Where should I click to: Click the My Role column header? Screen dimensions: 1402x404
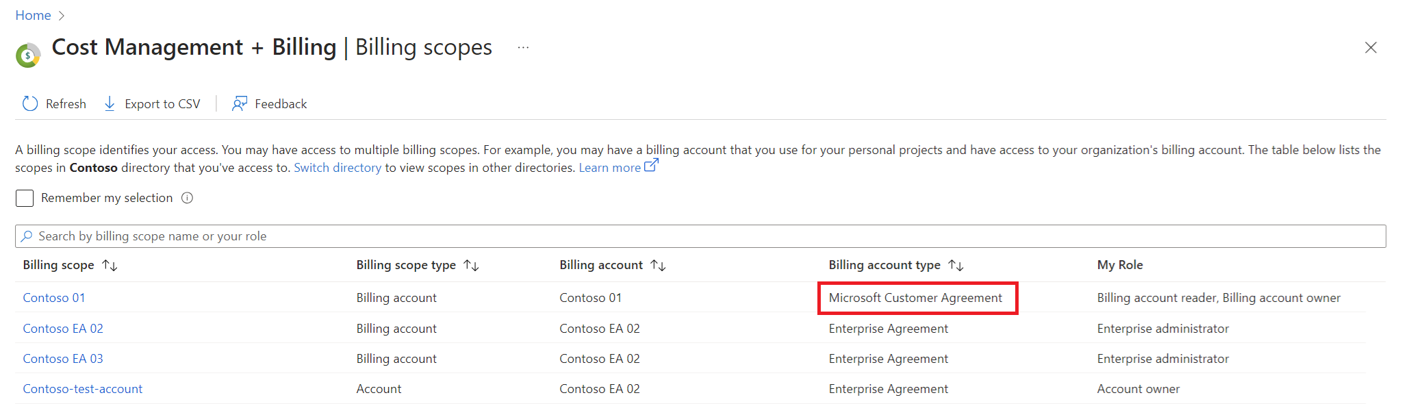(1120, 265)
